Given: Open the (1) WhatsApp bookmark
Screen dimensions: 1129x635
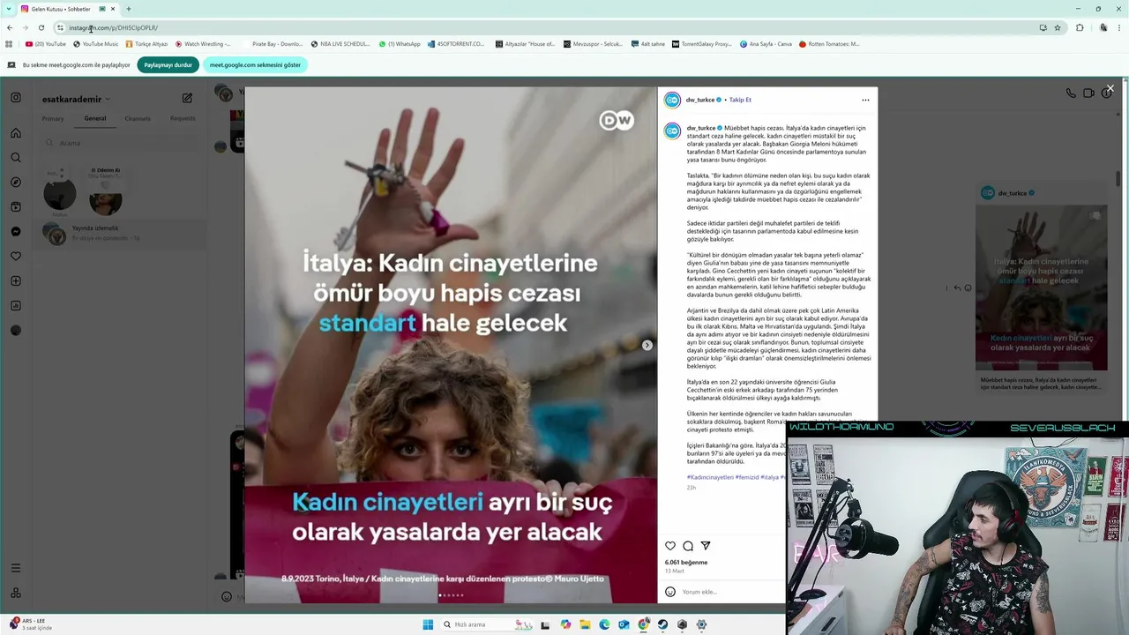Looking at the screenshot, I should 400,43.
